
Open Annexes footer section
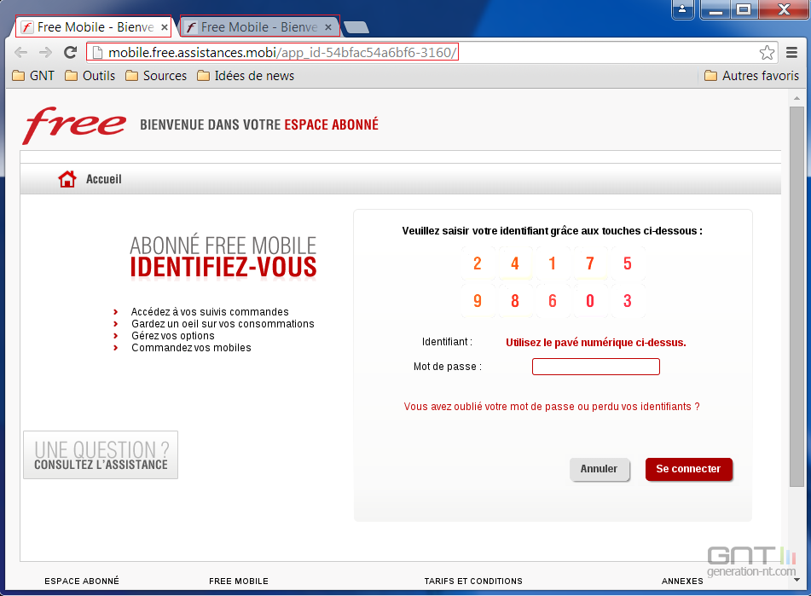point(682,581)
